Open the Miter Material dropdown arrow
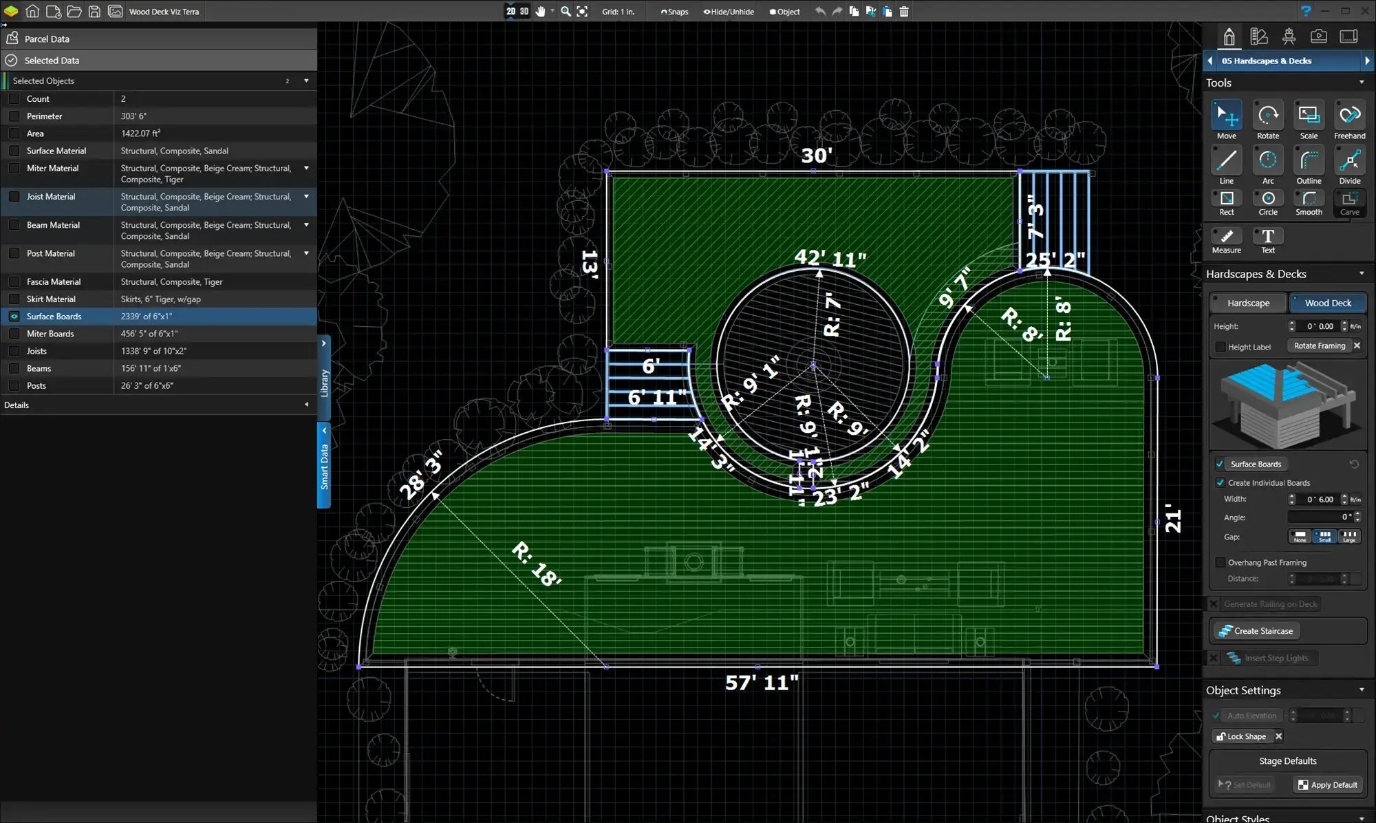 [x=306, y=168]
